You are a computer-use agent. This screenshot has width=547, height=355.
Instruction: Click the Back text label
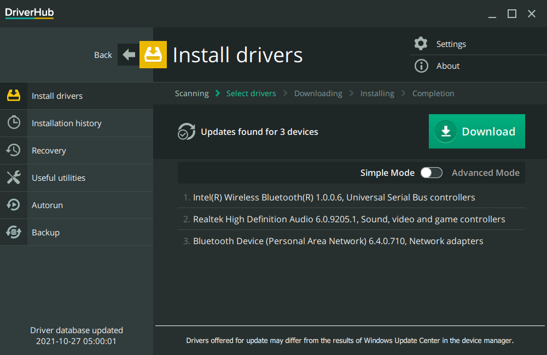(x=103, y=55)
